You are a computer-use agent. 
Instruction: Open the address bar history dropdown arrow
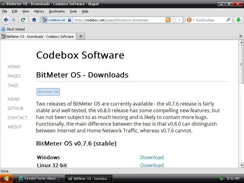coord(180,20)
